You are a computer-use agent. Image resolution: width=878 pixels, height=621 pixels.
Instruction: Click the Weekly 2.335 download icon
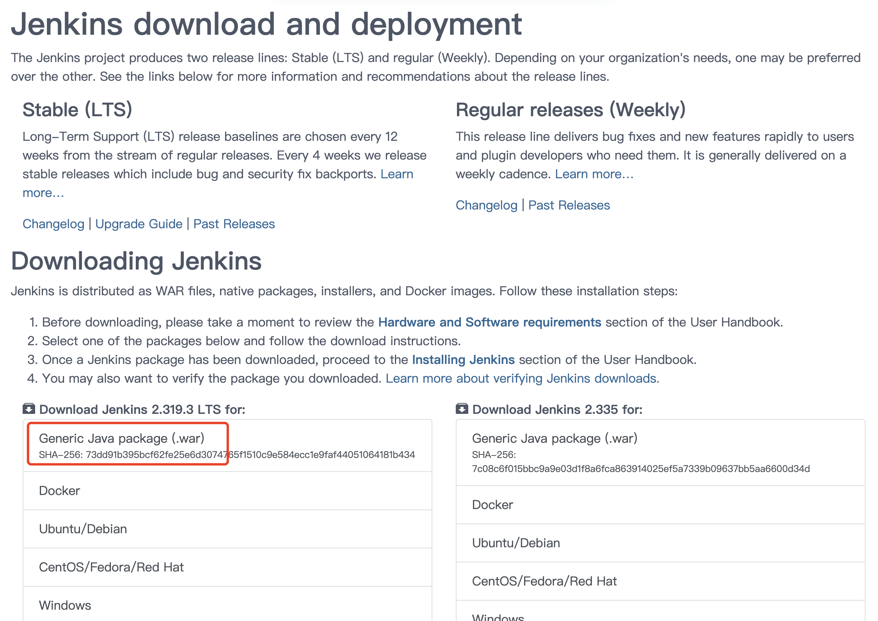click(x=462, y=409)
